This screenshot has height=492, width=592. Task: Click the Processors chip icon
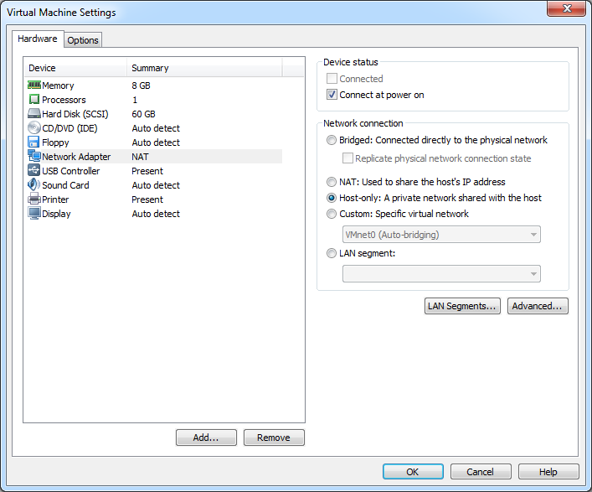(x=34, y=100)
